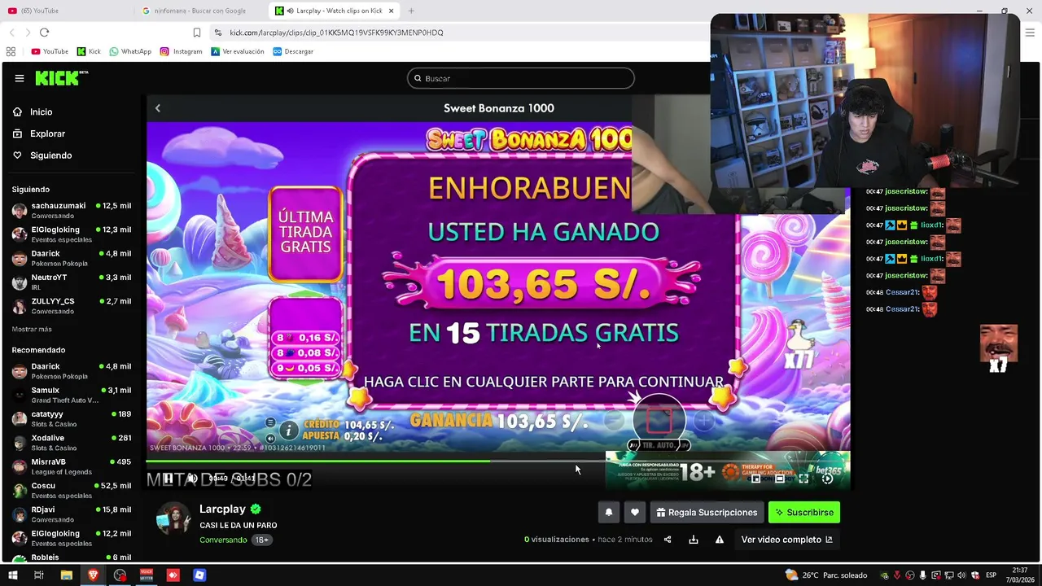Open Ver evaluación bookmark
Screen dimensions: 1042x586
[238, 51]
